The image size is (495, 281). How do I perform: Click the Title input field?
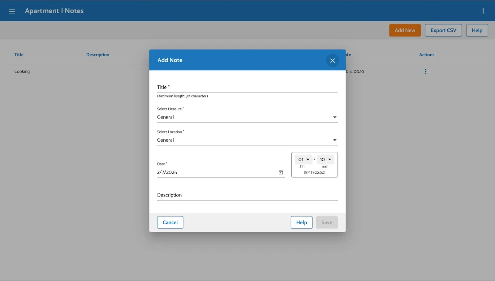pos(247,87)
